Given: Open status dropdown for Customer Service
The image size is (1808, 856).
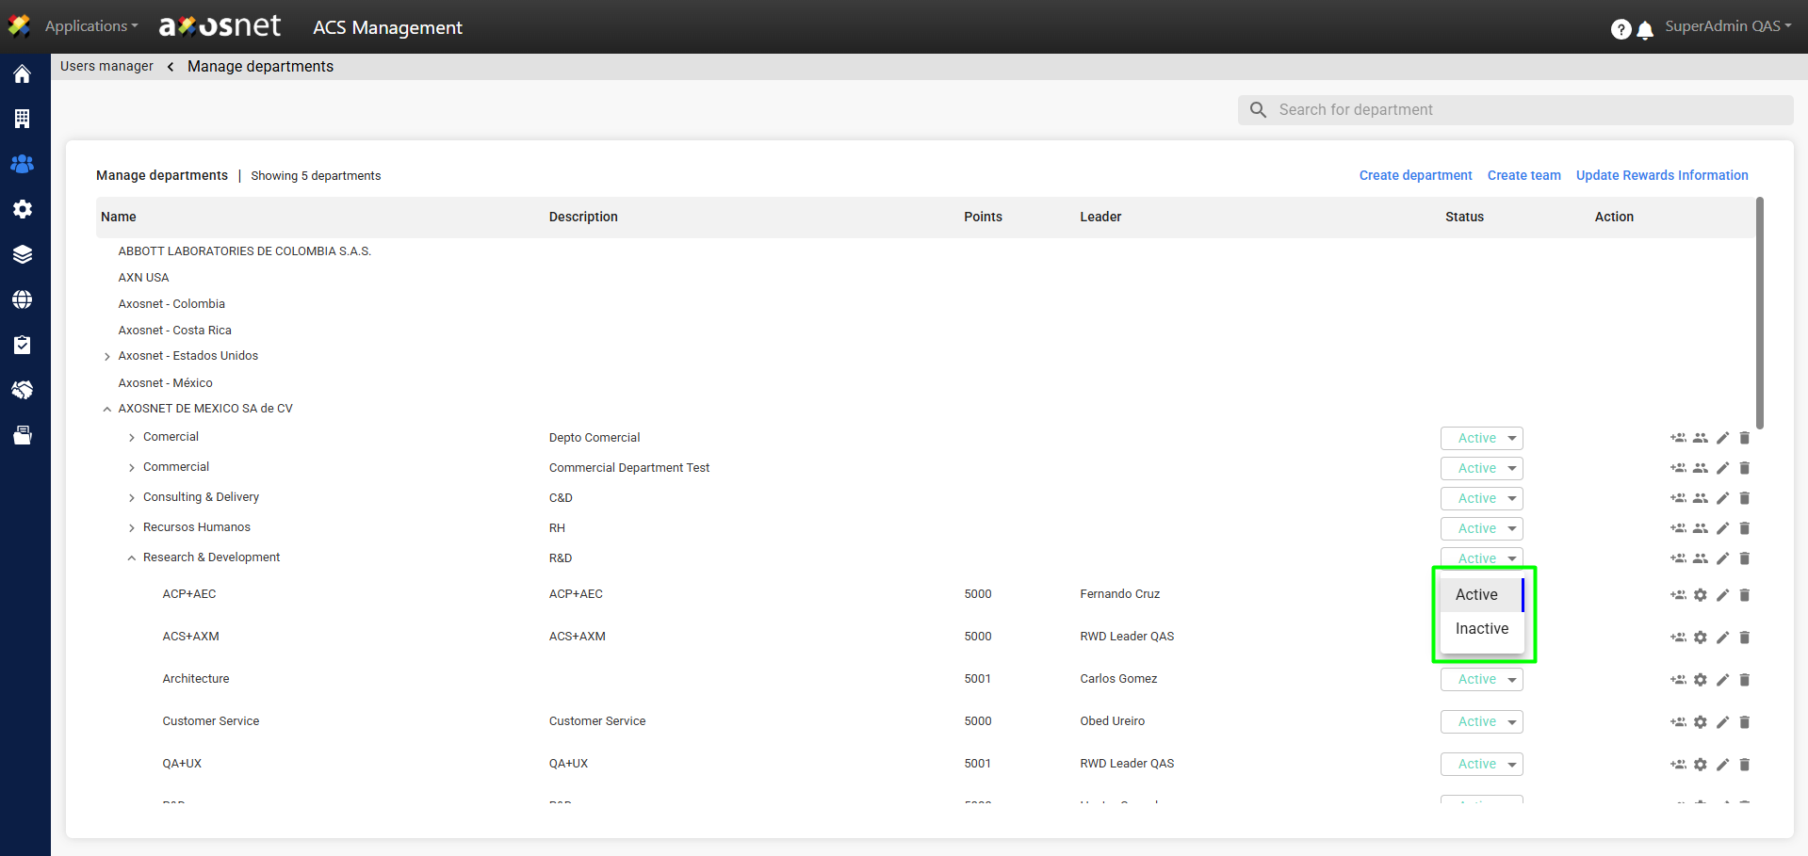Looking at the screenshot, I should 1481,721.
